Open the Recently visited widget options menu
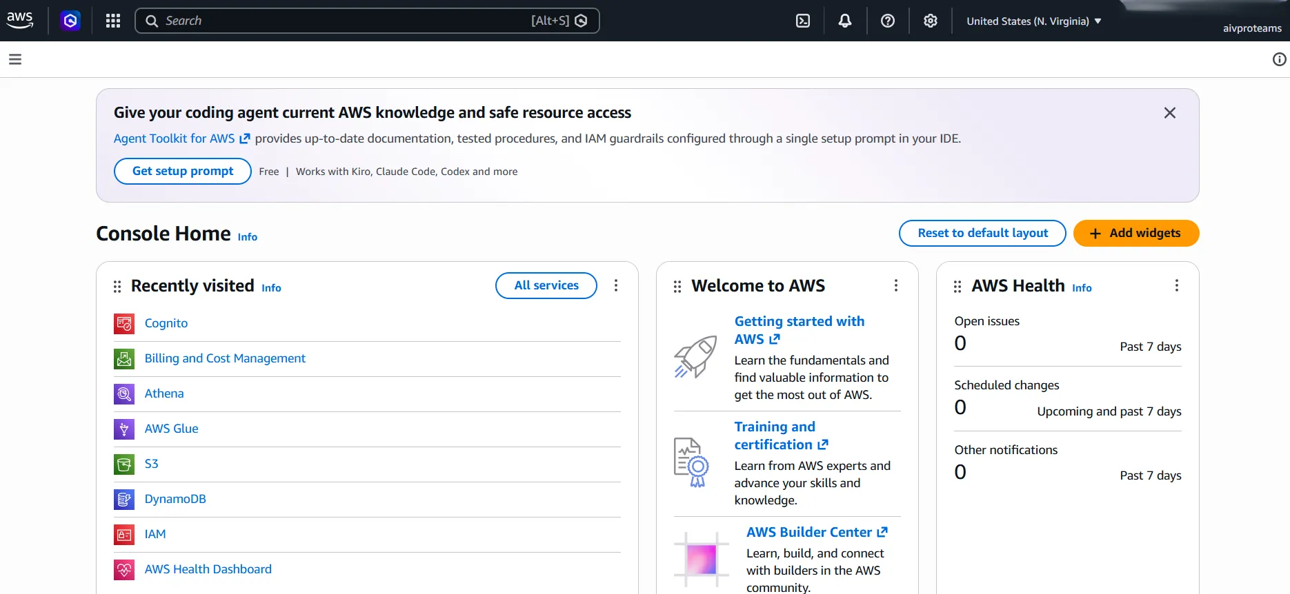The width and height of the screenshot is (1290, 594). (x=616, y=285)
